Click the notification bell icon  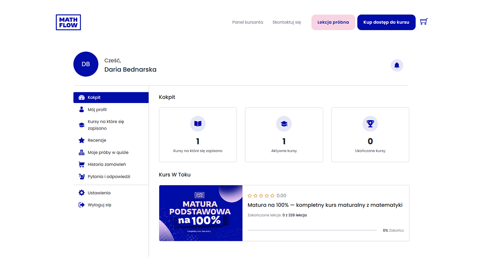tap(397, 65)
